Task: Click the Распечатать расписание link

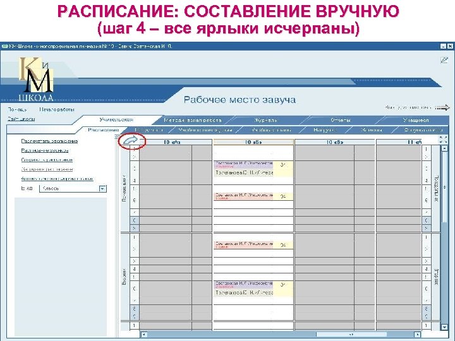Action: (x=50, y=141)
